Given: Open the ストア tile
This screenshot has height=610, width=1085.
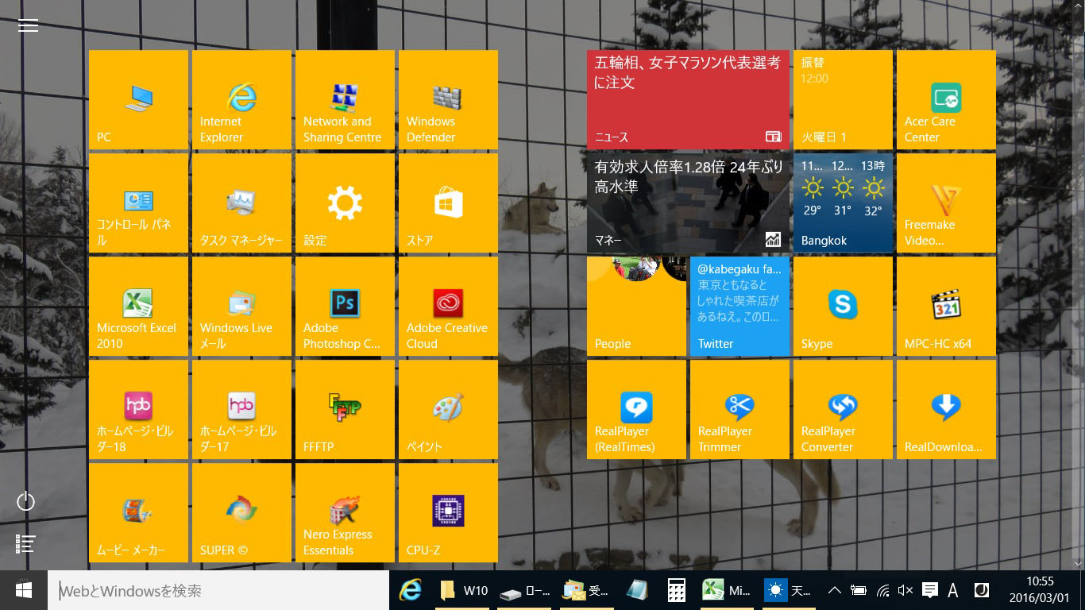Looking at the screenshot, I should tap(448, 203).
